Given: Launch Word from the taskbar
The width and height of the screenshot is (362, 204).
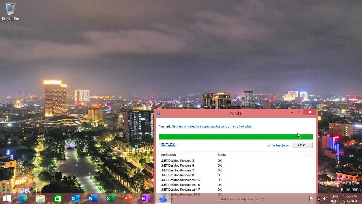Looking at the screenshot, I should [93, 198].
